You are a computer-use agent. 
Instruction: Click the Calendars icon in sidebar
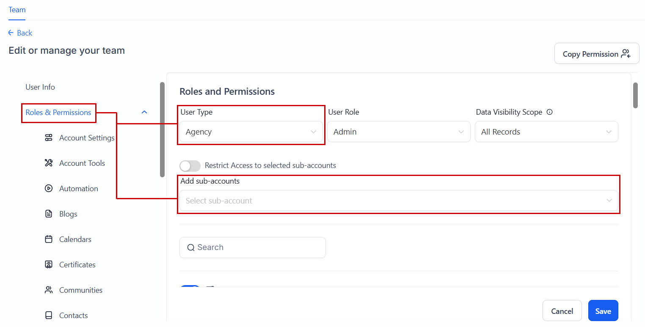click(x=49, y=239)
